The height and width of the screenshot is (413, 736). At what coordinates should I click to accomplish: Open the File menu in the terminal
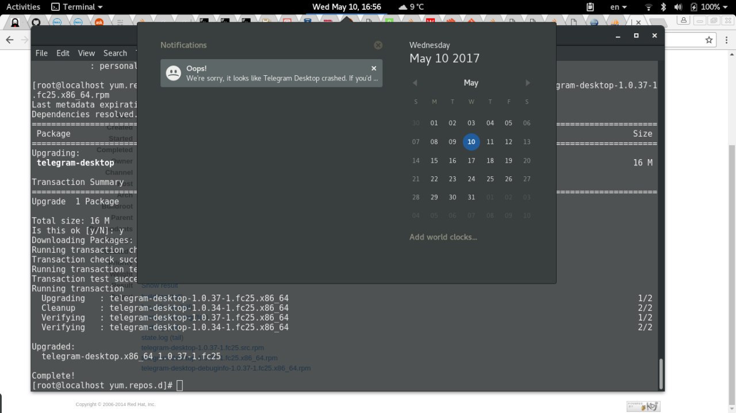[x=41, y=53]
